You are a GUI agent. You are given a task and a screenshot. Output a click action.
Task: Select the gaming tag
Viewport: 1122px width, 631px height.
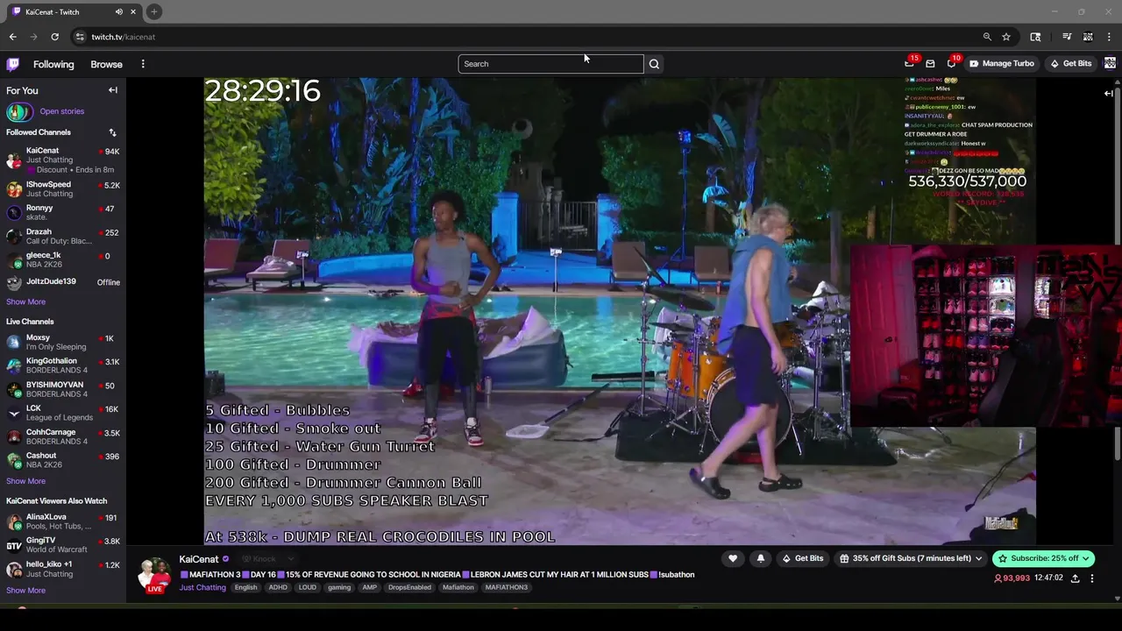pos(339,587)
